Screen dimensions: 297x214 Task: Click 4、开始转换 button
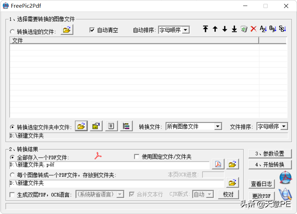(270, 165)
